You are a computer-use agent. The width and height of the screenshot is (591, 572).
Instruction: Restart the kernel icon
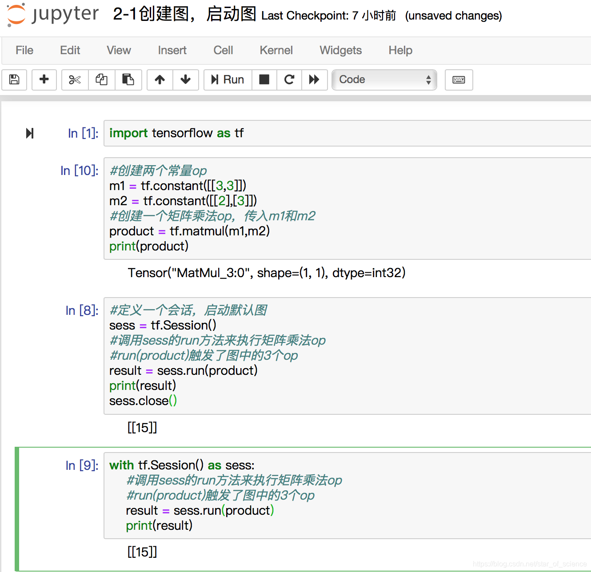click(289, 80)
